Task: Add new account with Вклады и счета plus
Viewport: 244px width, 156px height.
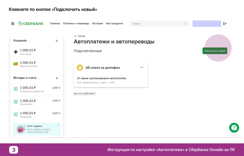Action: (57, 78)
